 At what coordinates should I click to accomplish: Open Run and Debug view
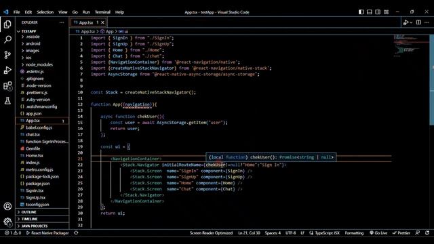tap(7, 70)
